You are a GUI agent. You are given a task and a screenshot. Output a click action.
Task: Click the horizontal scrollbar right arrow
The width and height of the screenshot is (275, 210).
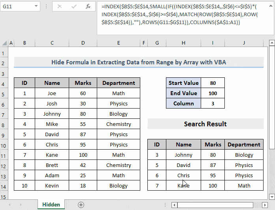click(x=265, y=205)
